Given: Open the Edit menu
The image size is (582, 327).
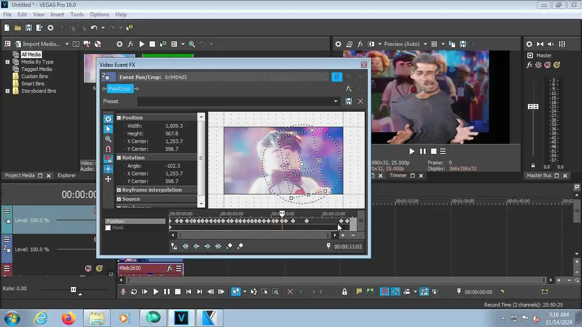Looking at the screenshot, I should tap(22, 15).
